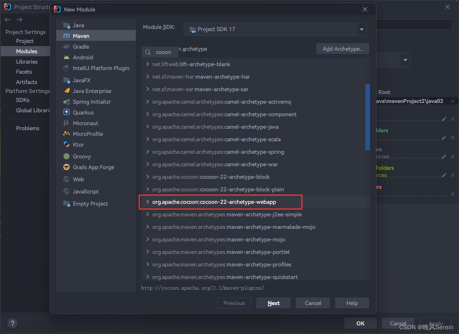Click the edit pencil beside the green folders entry
Screen dimensions: 459x334
(444, 138)
